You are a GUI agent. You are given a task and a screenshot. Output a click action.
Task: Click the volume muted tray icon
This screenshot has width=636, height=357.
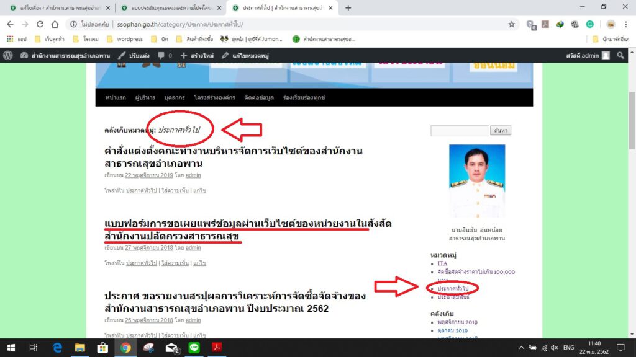point(555,348)
